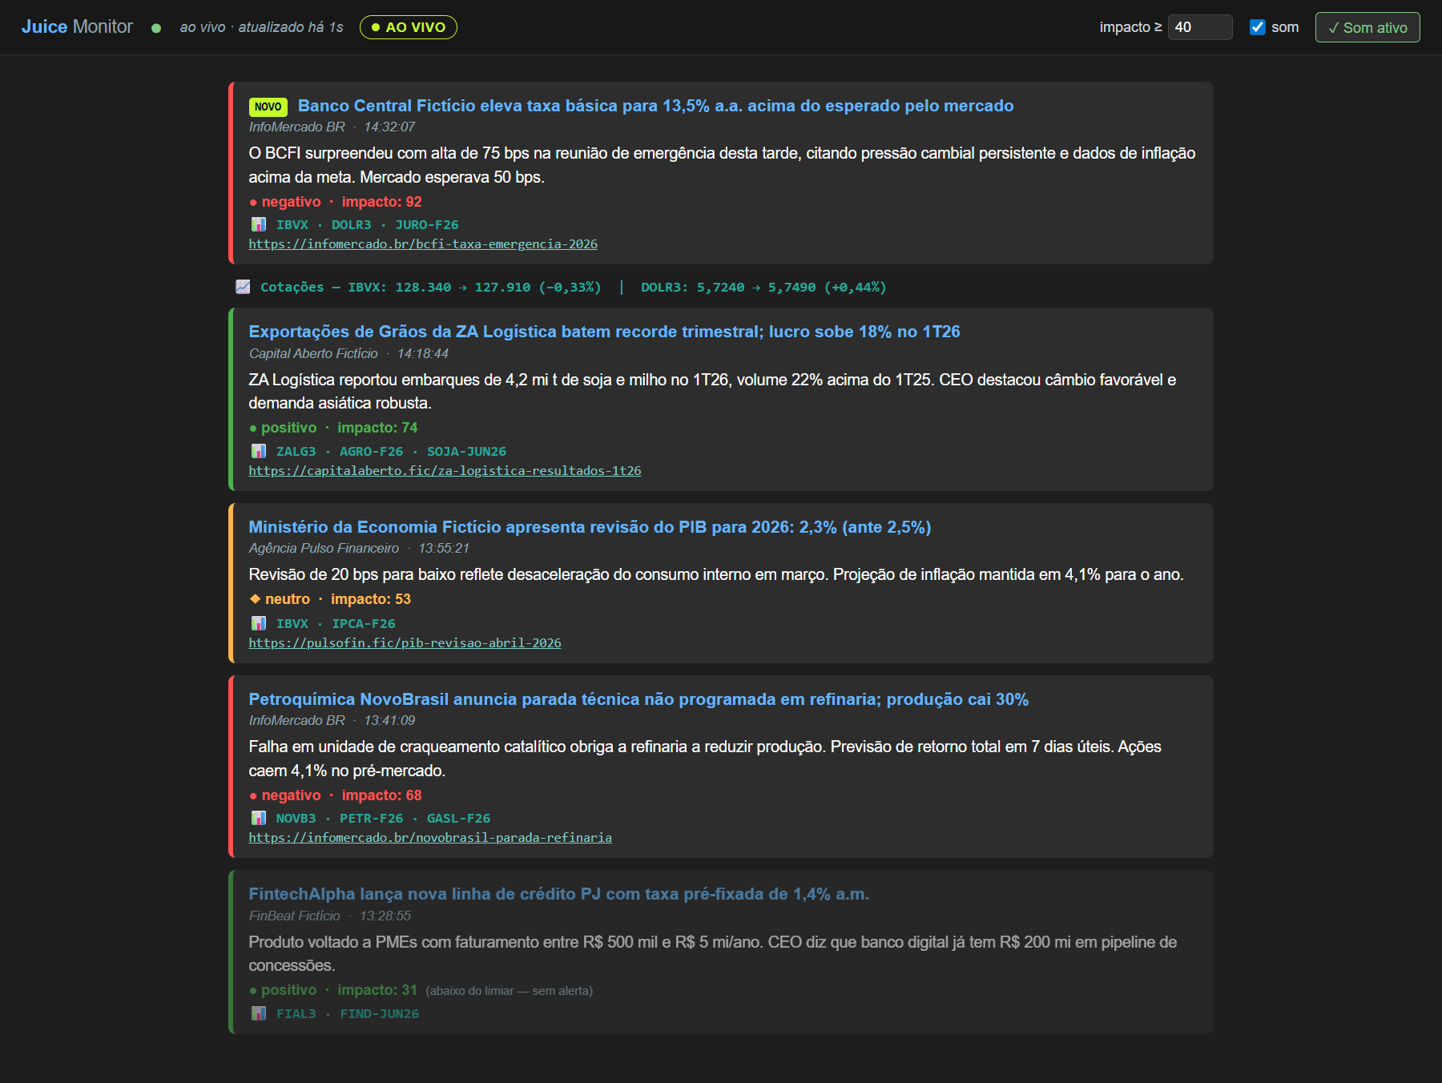Image resolution: width=1442 pixels, height=1083 pixels.
Task: Click source 'Agência Pulso Financeiro' line
Action: pyautogui.click(x=359, y=548)
